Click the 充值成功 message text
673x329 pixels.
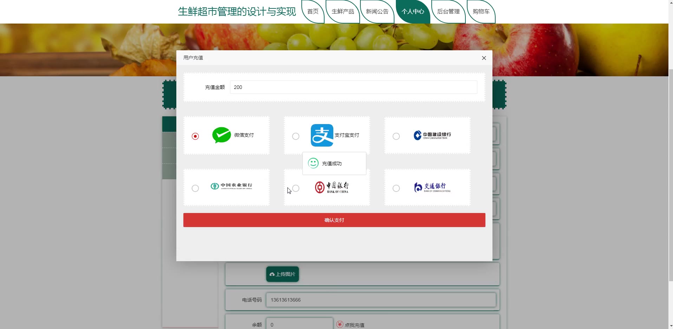(332, 163)
